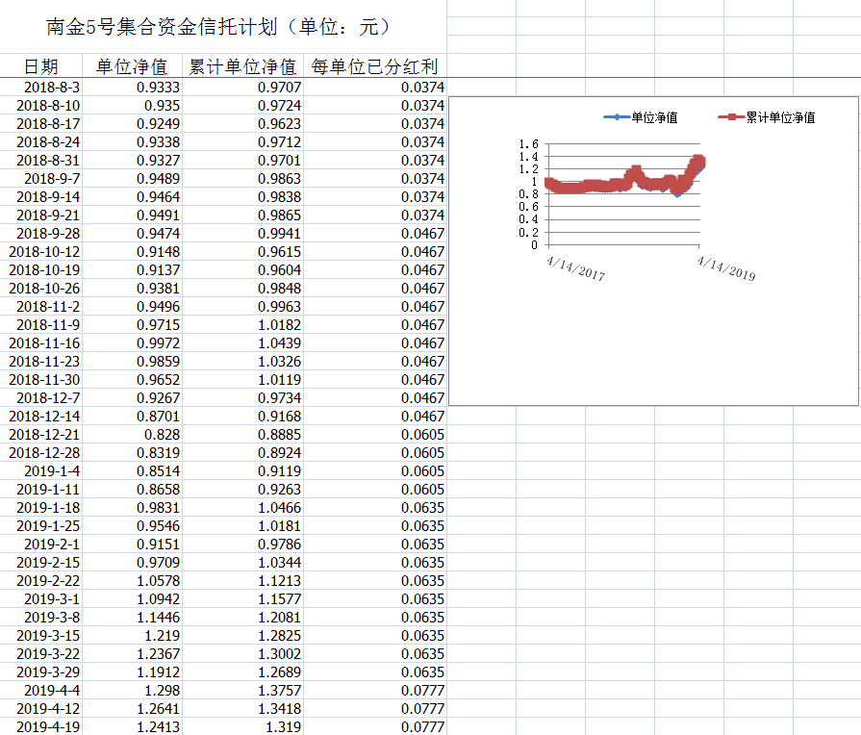
Task: Select the cumulative value cell 0.9263
Action: click(242, 489)
